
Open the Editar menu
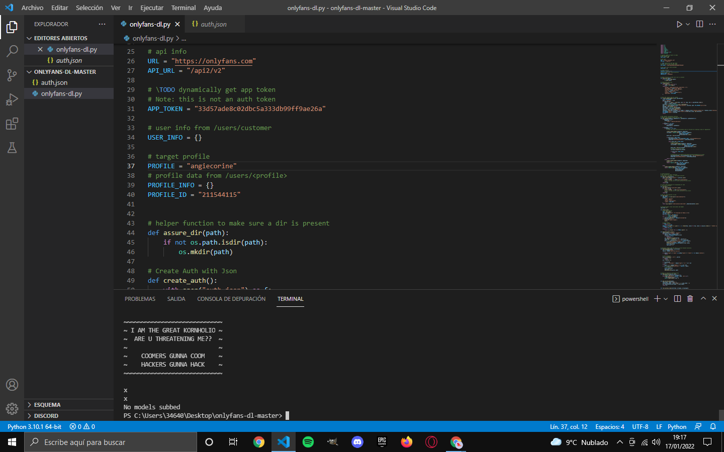coord(59,8)
